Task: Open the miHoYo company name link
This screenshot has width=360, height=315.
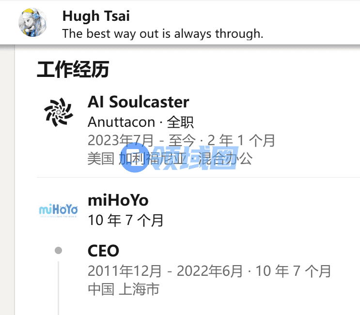Action: click(118, 200)
